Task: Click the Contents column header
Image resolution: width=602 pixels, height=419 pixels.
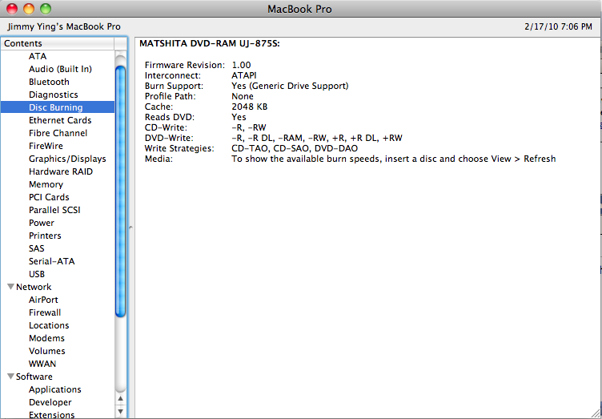Action: [58, 43]
